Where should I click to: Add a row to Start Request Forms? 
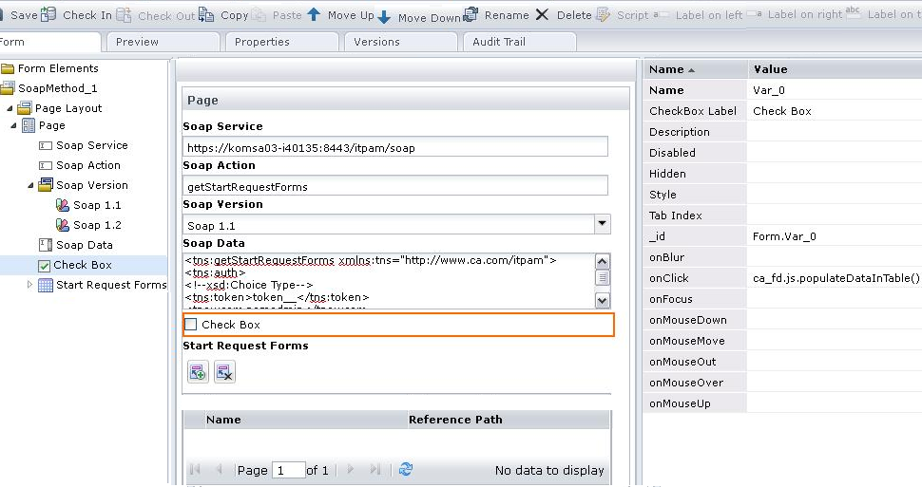click(198, 373)
